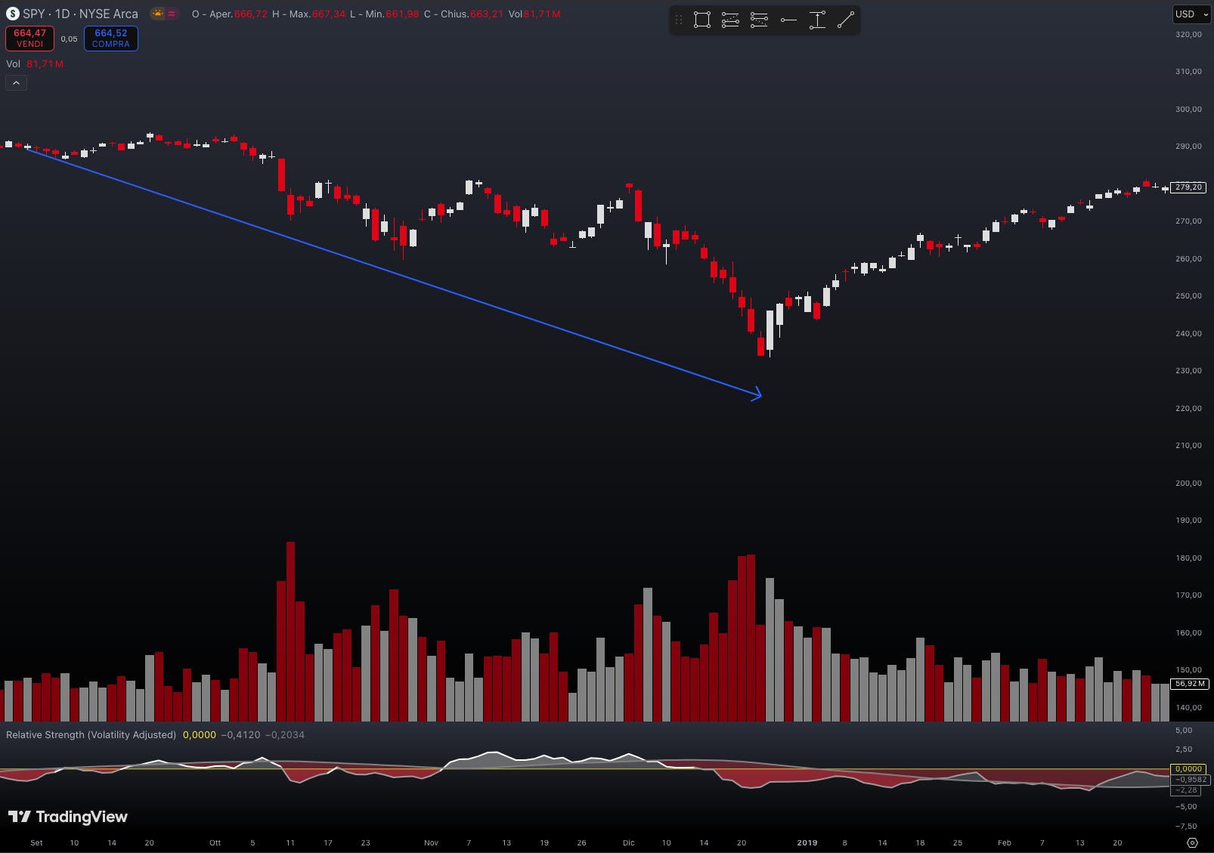Open chart settings via the gear icon

coord(1192,842)
